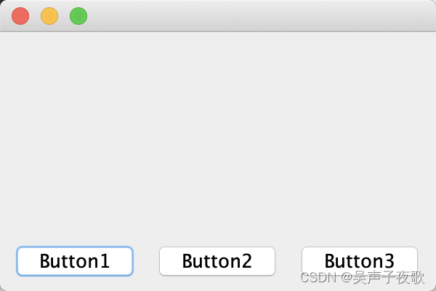
Task: Click the "Button3" text label
Action: click(x=360, y=261)
